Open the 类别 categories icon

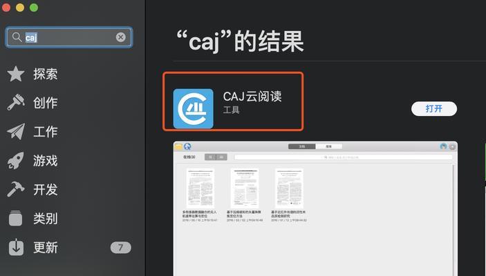(x=16, y=218)
